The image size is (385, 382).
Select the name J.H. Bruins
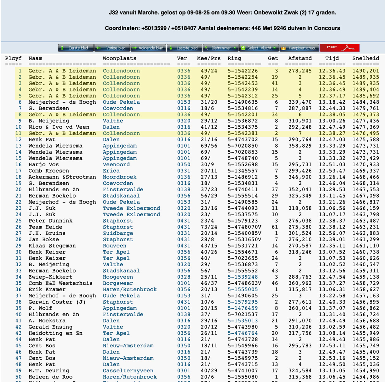point(47,233)
